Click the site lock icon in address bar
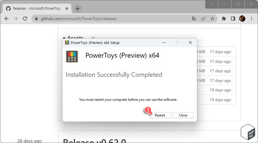The height and width of the screenshot is (143, 258). [x=36, y=19]
